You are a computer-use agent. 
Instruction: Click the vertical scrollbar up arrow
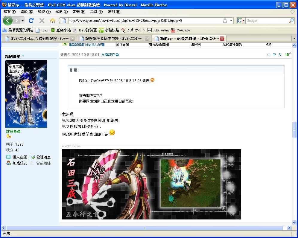(x=294, y=45)
